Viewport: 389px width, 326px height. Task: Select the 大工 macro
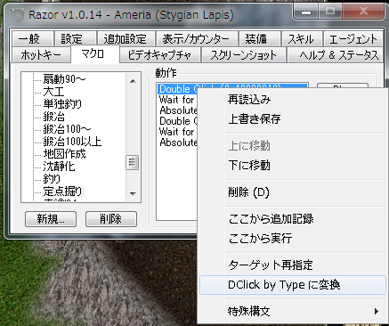pyautogui.click(x=53, y=92)
